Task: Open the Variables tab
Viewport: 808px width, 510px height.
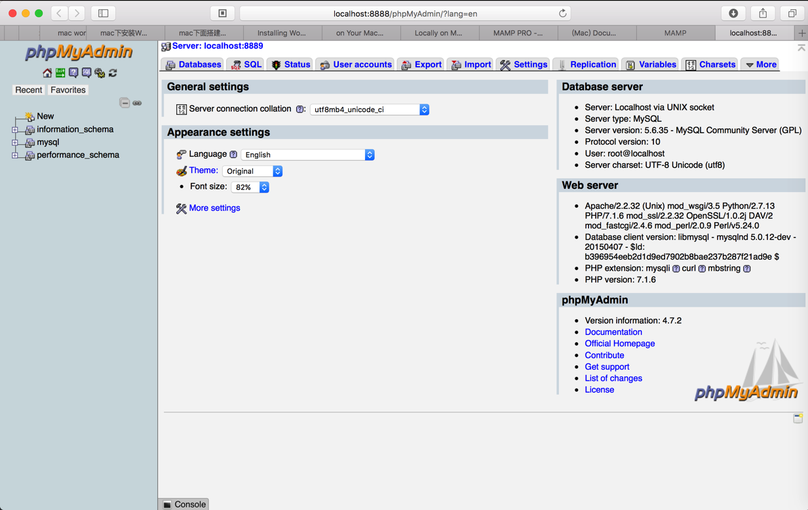Action: [651, 64]
